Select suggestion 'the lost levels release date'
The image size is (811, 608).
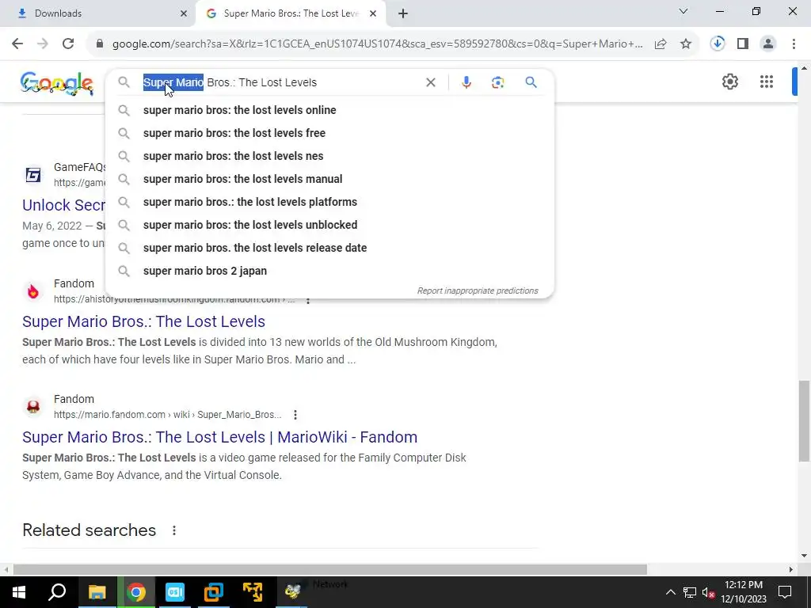tap(329, 248)
